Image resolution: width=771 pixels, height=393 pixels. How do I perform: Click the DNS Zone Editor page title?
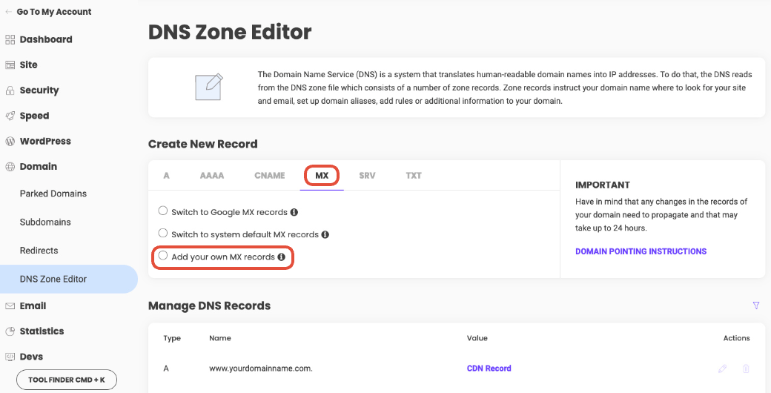tap(230, 33)
